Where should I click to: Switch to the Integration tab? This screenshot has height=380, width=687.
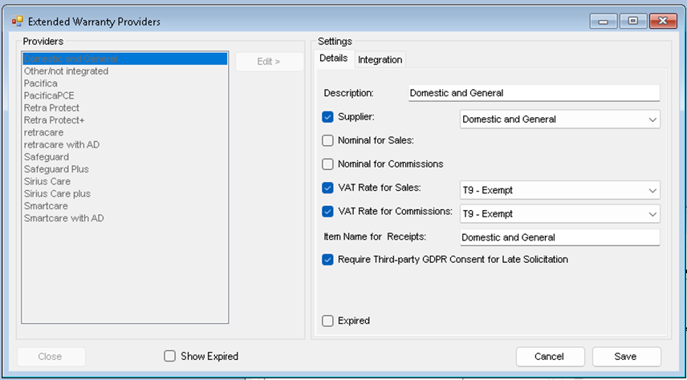pos(380,60)
